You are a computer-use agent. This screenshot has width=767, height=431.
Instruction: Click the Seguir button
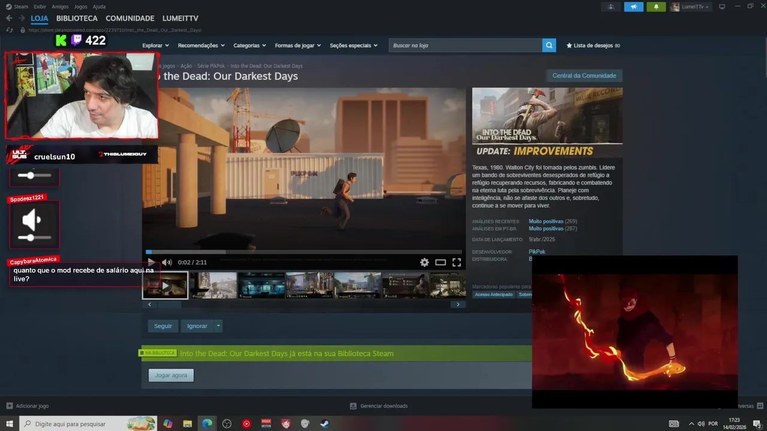163,326
